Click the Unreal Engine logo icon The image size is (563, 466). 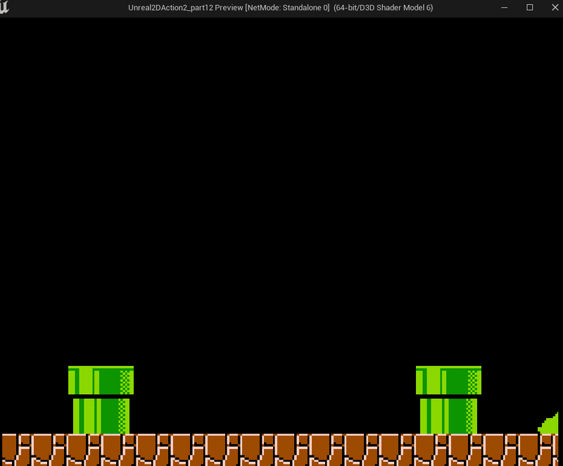4,7
